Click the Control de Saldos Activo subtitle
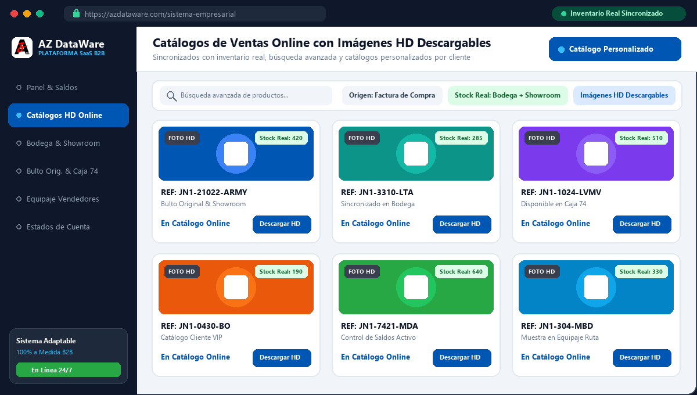This screenshot has width=697, height=395. coord(378,337)
